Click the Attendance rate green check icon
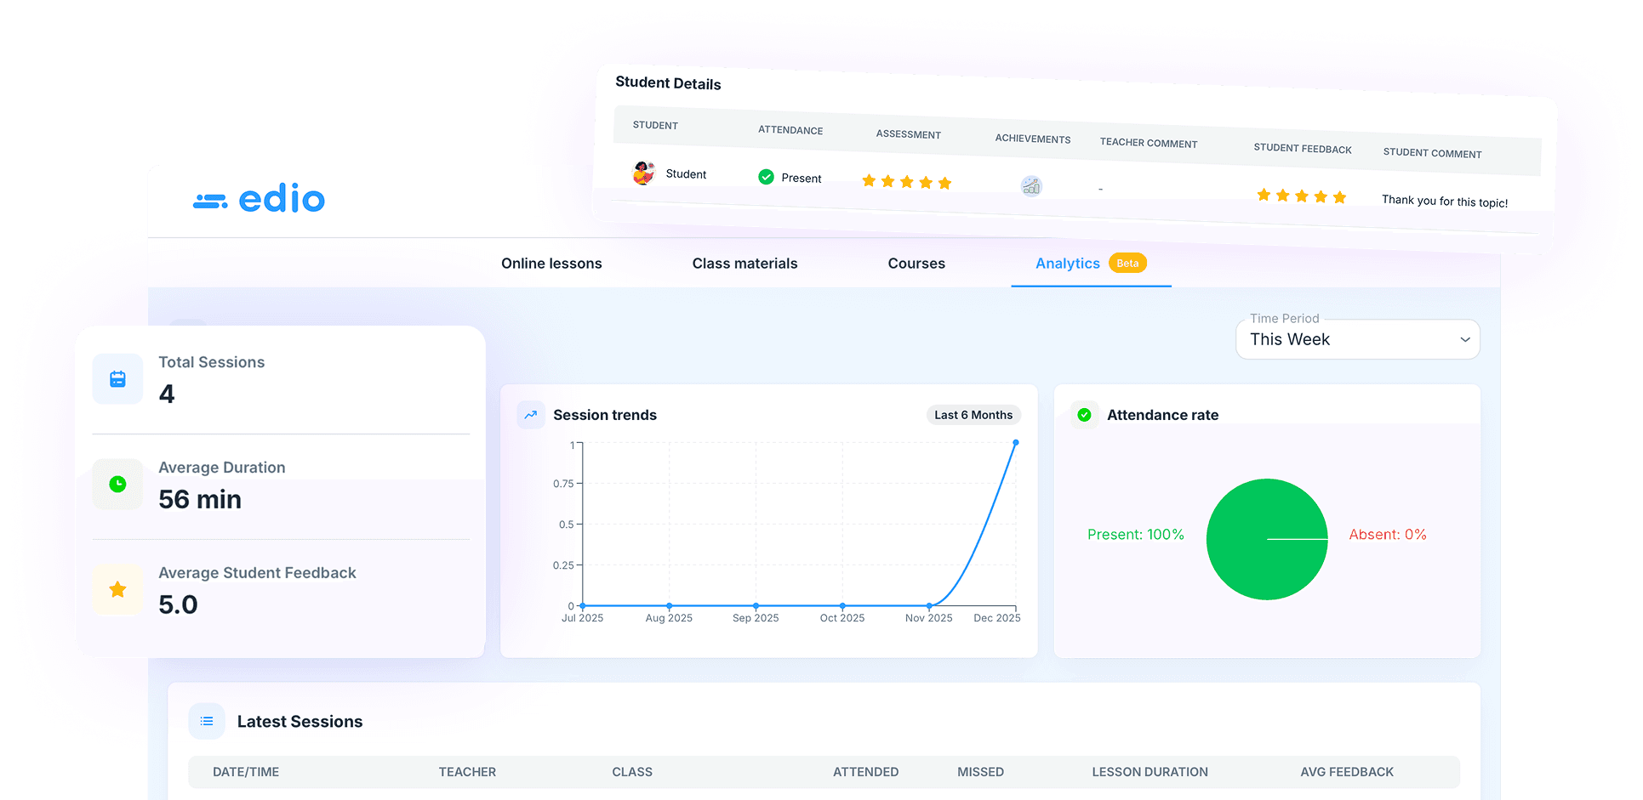This screenshot has width=1643, height=800. pos(1084,415)
